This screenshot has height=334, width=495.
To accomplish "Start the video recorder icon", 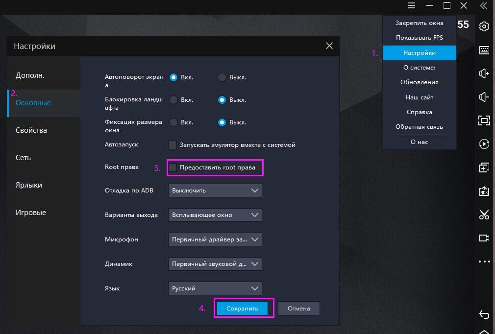I will (484, 238).
